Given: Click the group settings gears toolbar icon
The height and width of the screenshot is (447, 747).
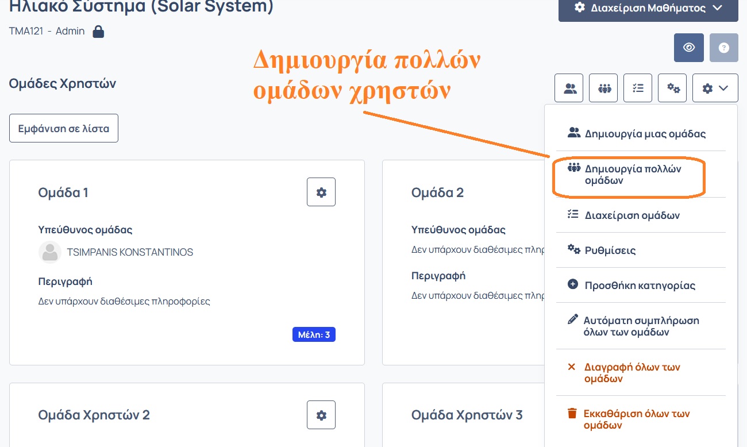Looking at the screenshot, I should 672,88.
